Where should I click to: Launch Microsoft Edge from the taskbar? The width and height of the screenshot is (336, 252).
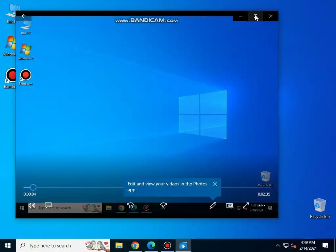coord(151,245)
